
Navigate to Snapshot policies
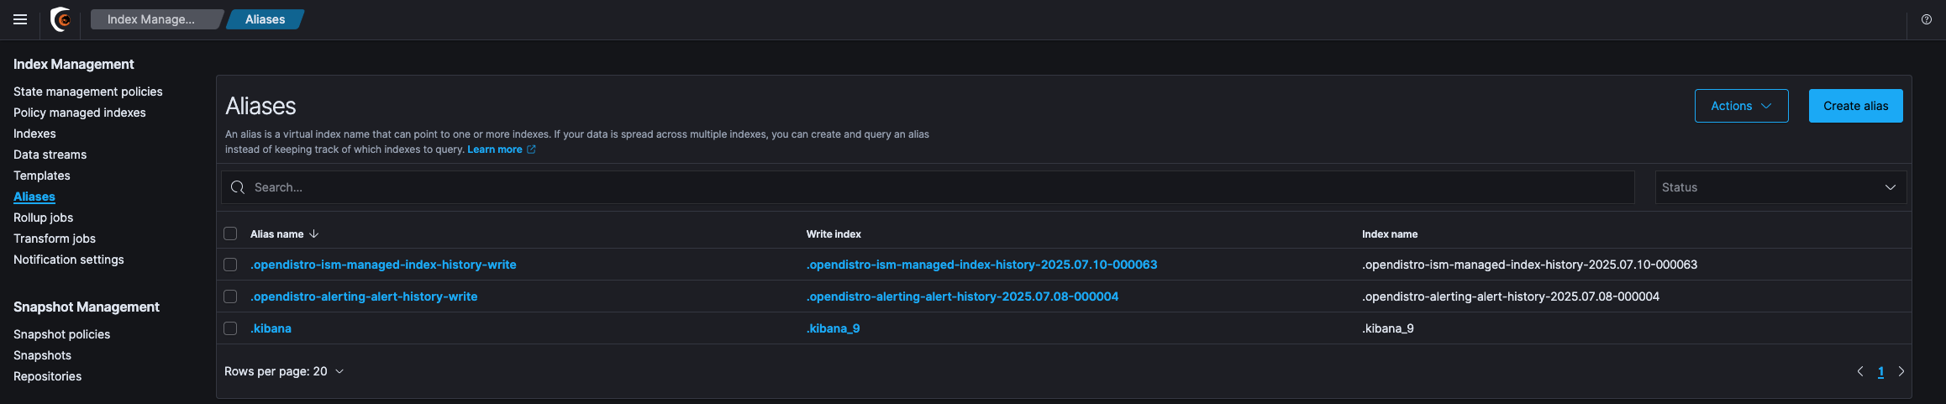pyautogui.click(x=61, y=334)
